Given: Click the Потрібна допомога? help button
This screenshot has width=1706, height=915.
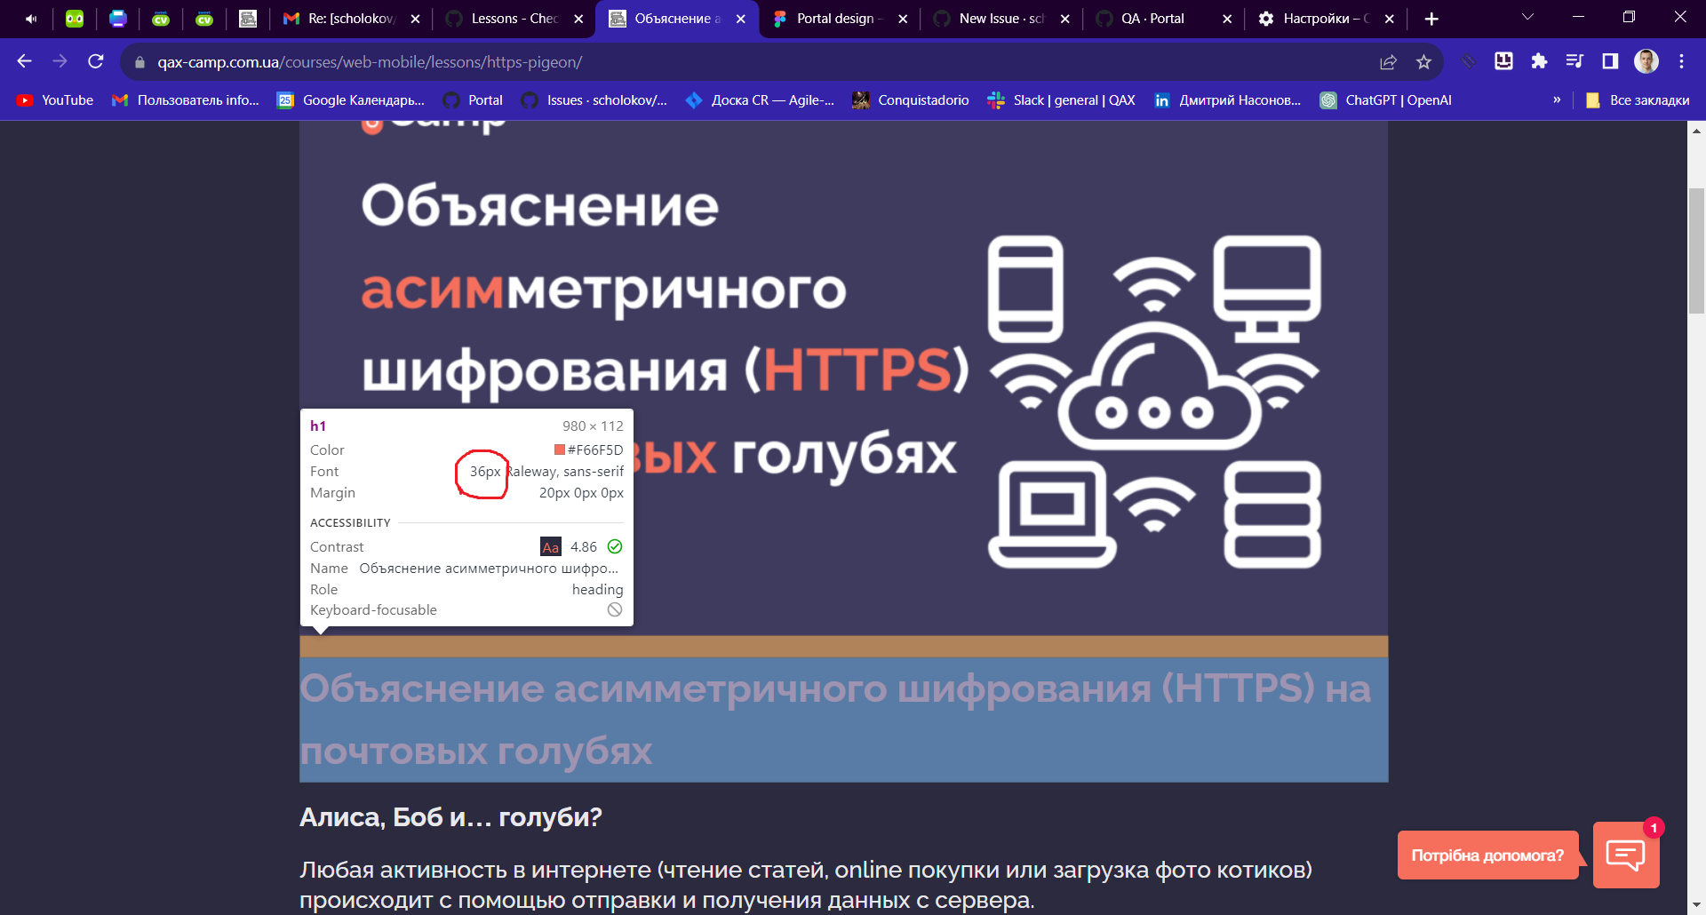Looking at the screenshot, I should (x=1488, y=855).
